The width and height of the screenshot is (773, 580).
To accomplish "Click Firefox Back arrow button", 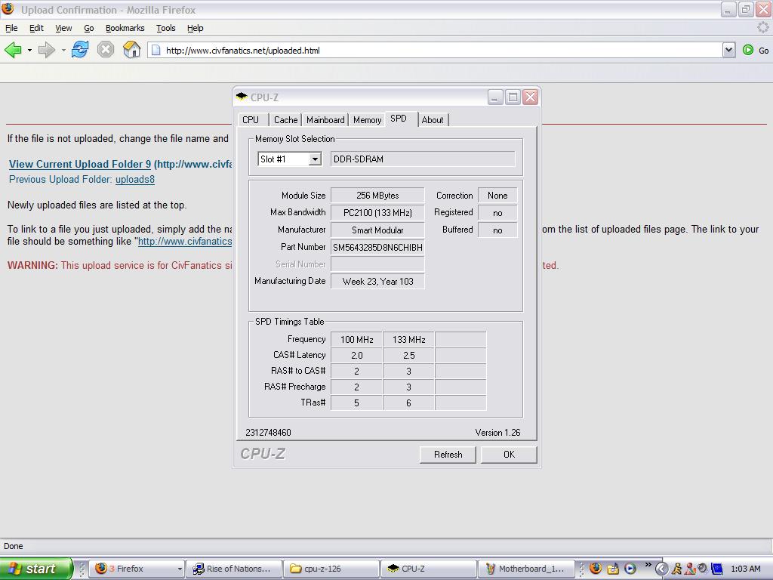I will tap(14, 50).
